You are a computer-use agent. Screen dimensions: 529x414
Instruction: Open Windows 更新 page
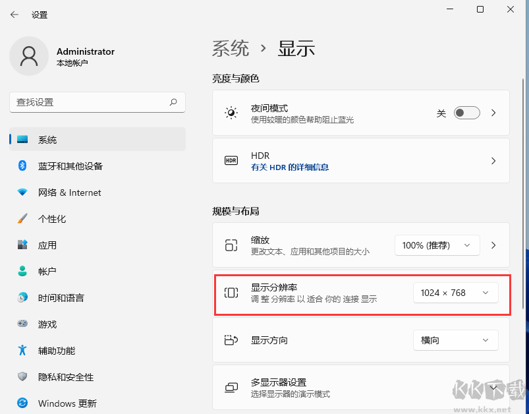[x=97, y=403]
